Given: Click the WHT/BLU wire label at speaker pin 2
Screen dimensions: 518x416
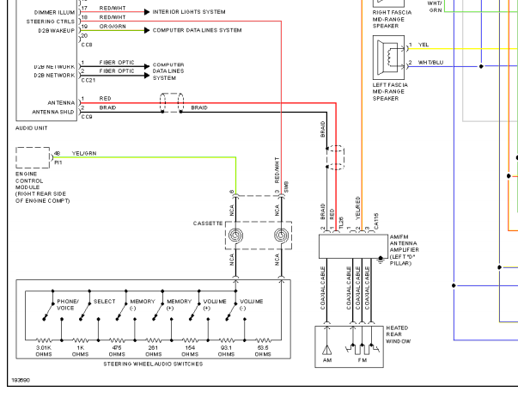Looking at the screenshot, I should point(430,63).
